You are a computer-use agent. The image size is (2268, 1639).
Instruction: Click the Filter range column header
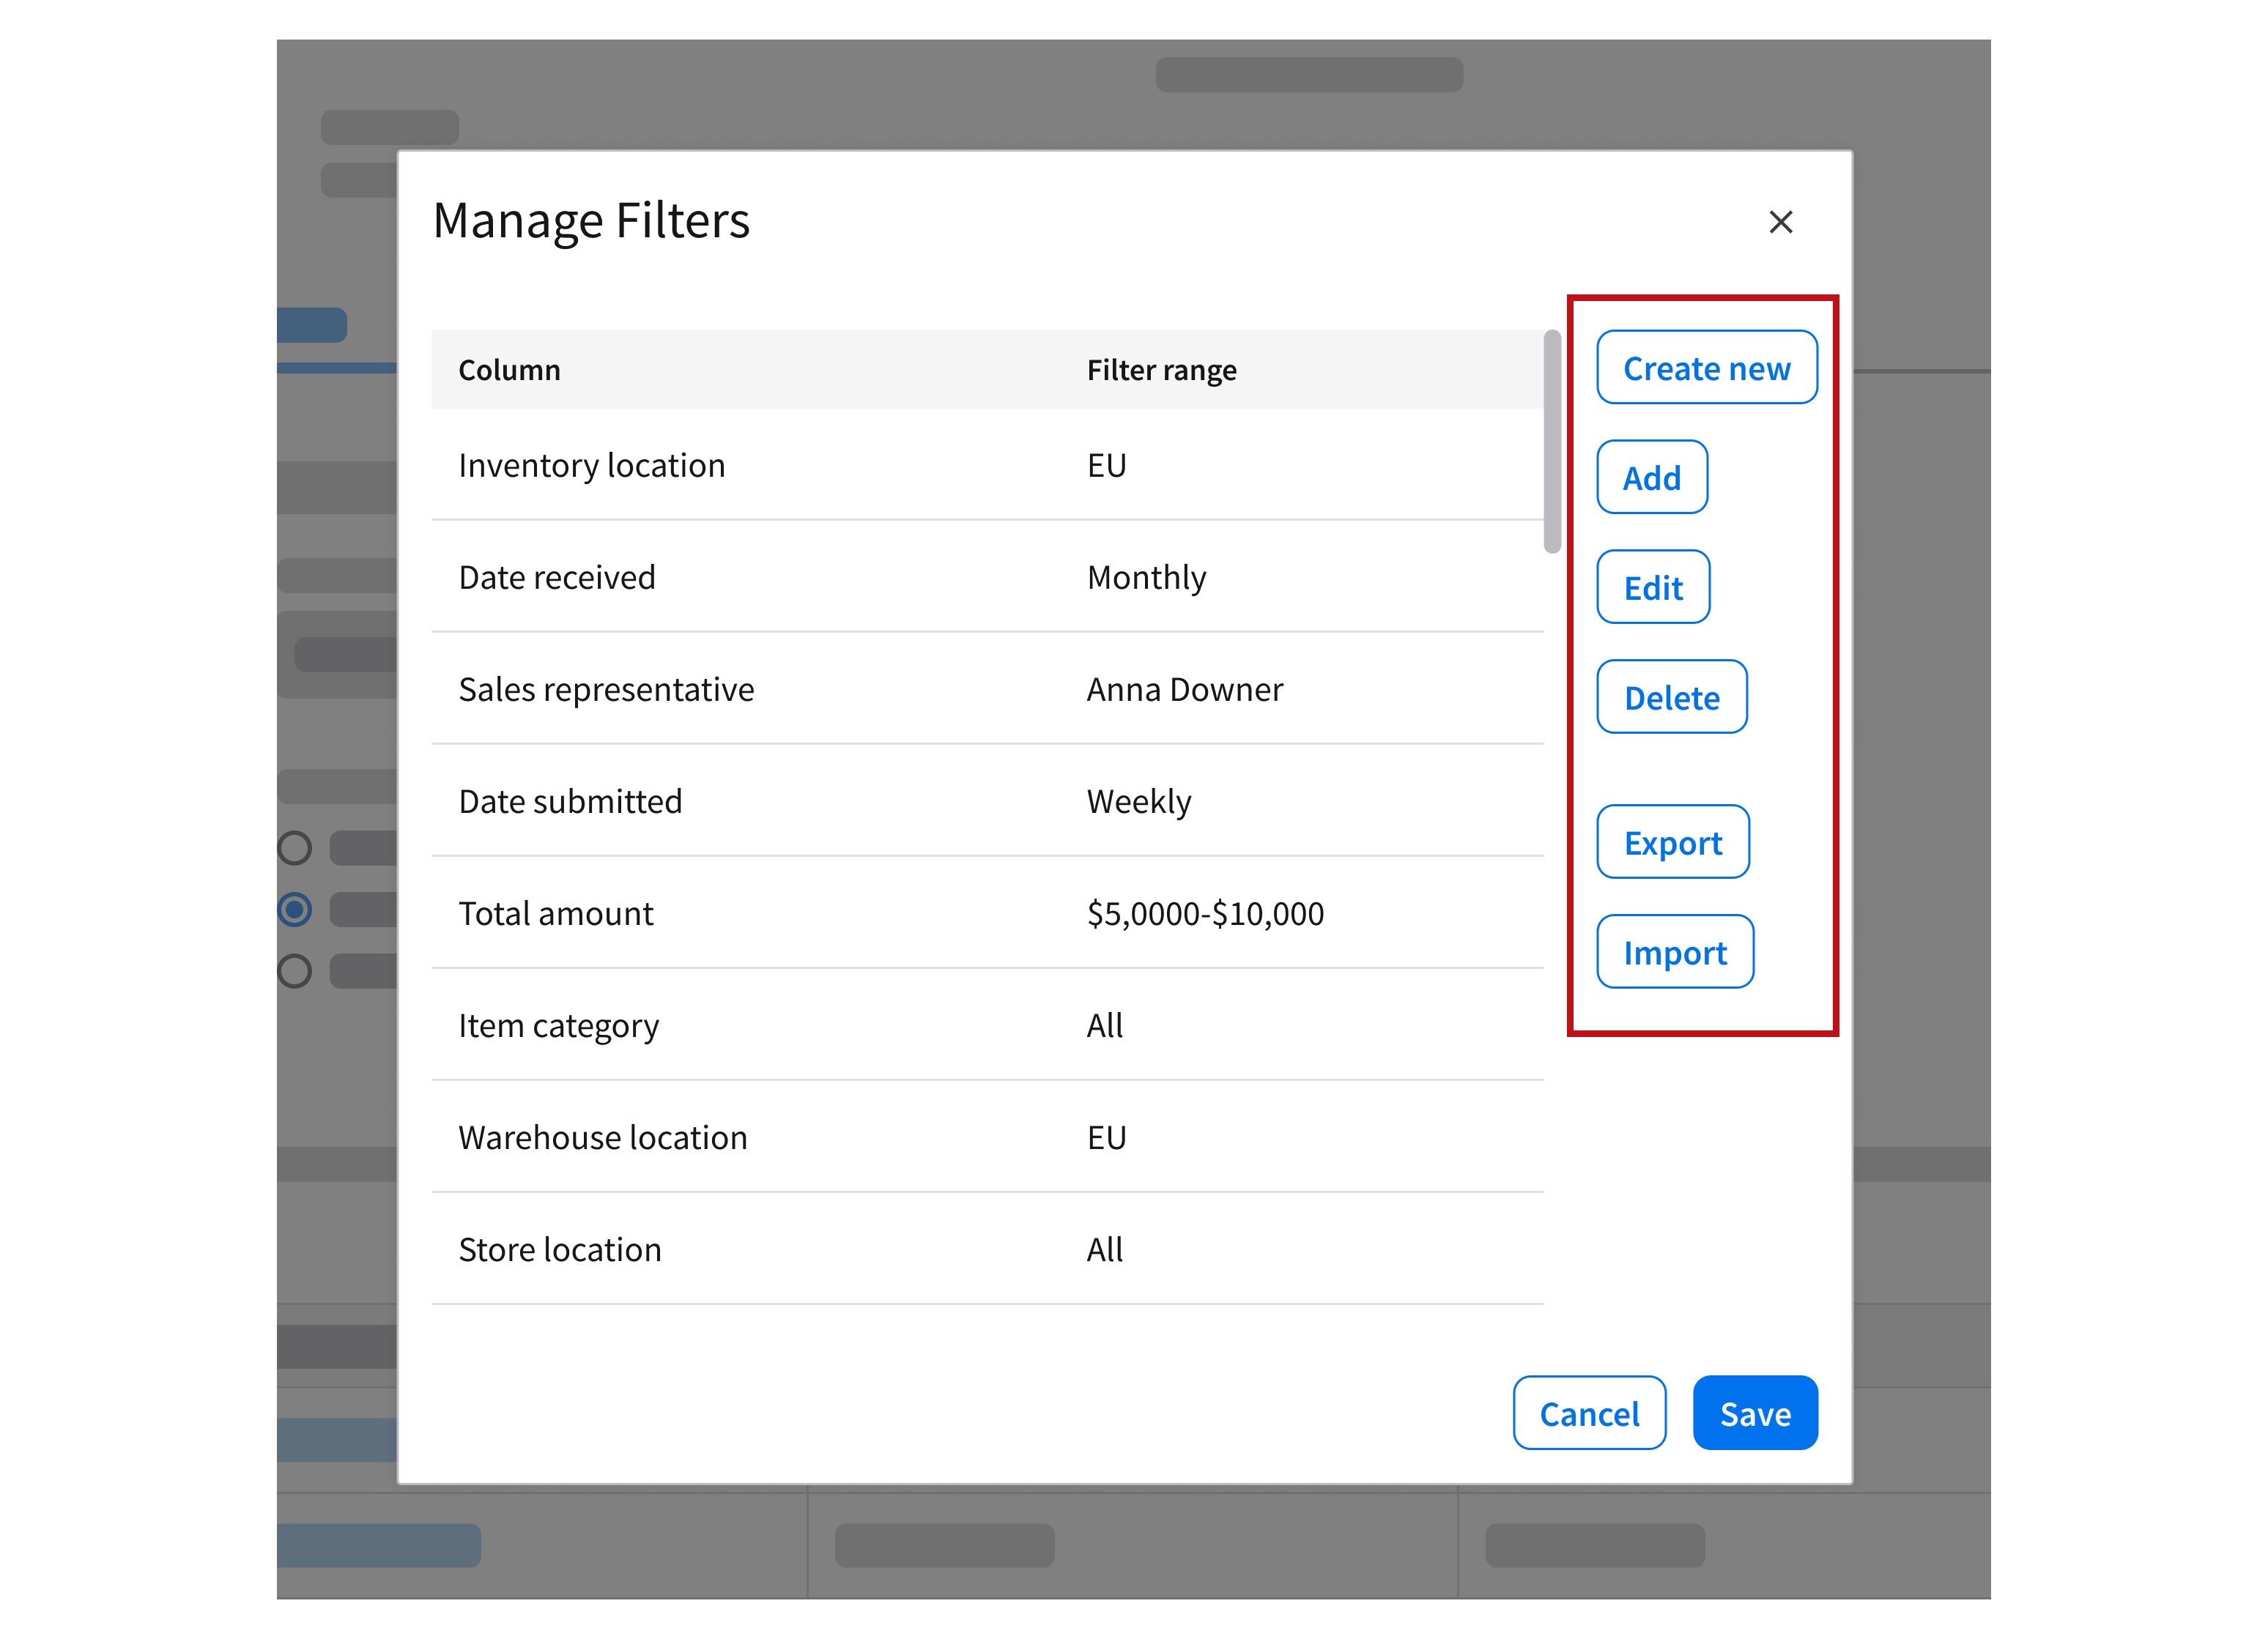1161,370
